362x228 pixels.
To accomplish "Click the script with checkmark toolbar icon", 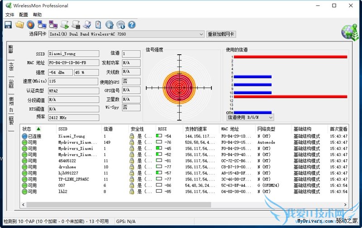I will [87, 25].
